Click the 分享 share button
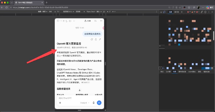 click(88, 21)
